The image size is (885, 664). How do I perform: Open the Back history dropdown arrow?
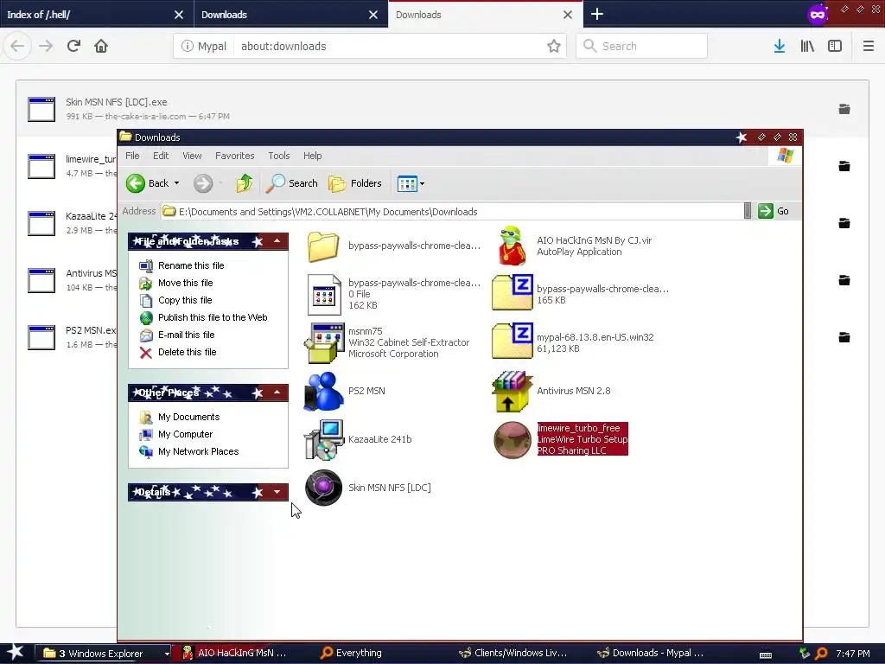point(176,183)
